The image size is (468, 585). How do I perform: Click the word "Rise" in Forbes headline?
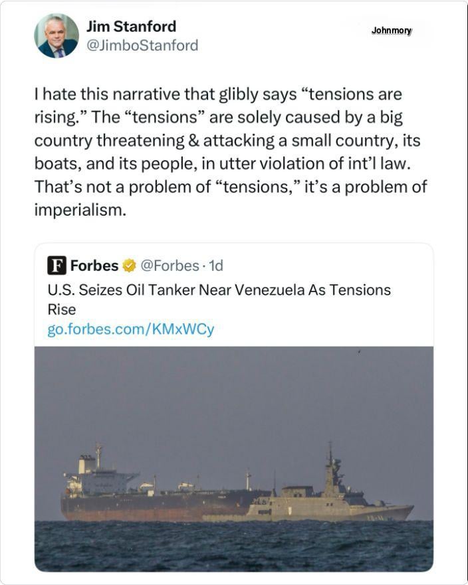[x=62, y=309]
